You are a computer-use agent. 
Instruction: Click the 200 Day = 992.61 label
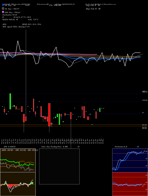[12, 12]
